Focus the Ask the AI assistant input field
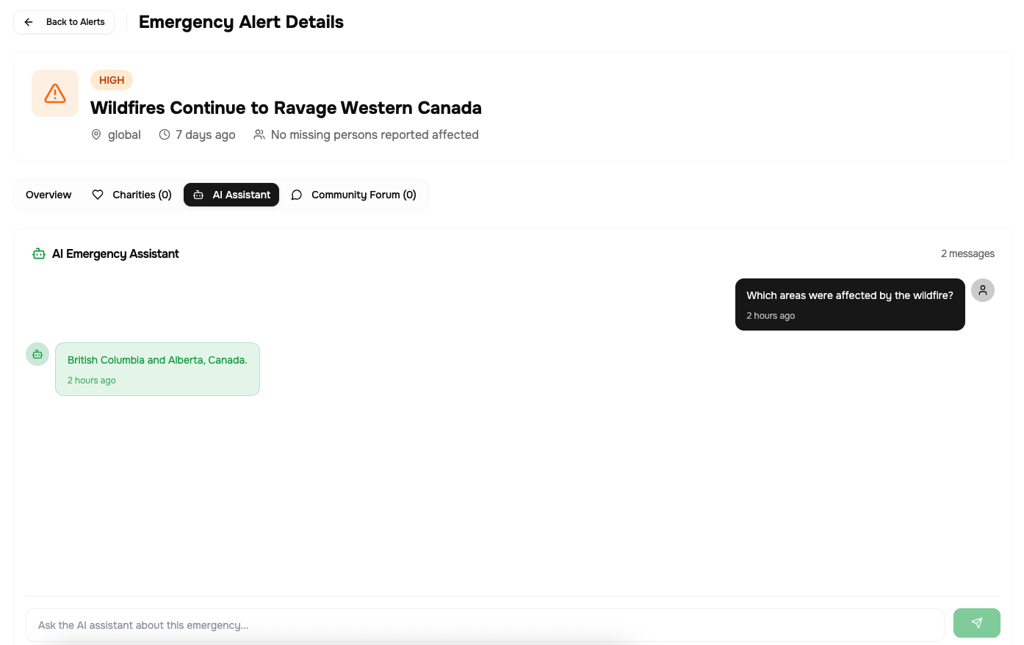This screenshot has height=645, width=1024. click(485, 625)
